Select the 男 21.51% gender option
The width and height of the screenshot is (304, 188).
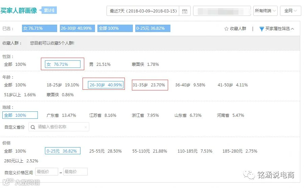(x=100, y=64)
